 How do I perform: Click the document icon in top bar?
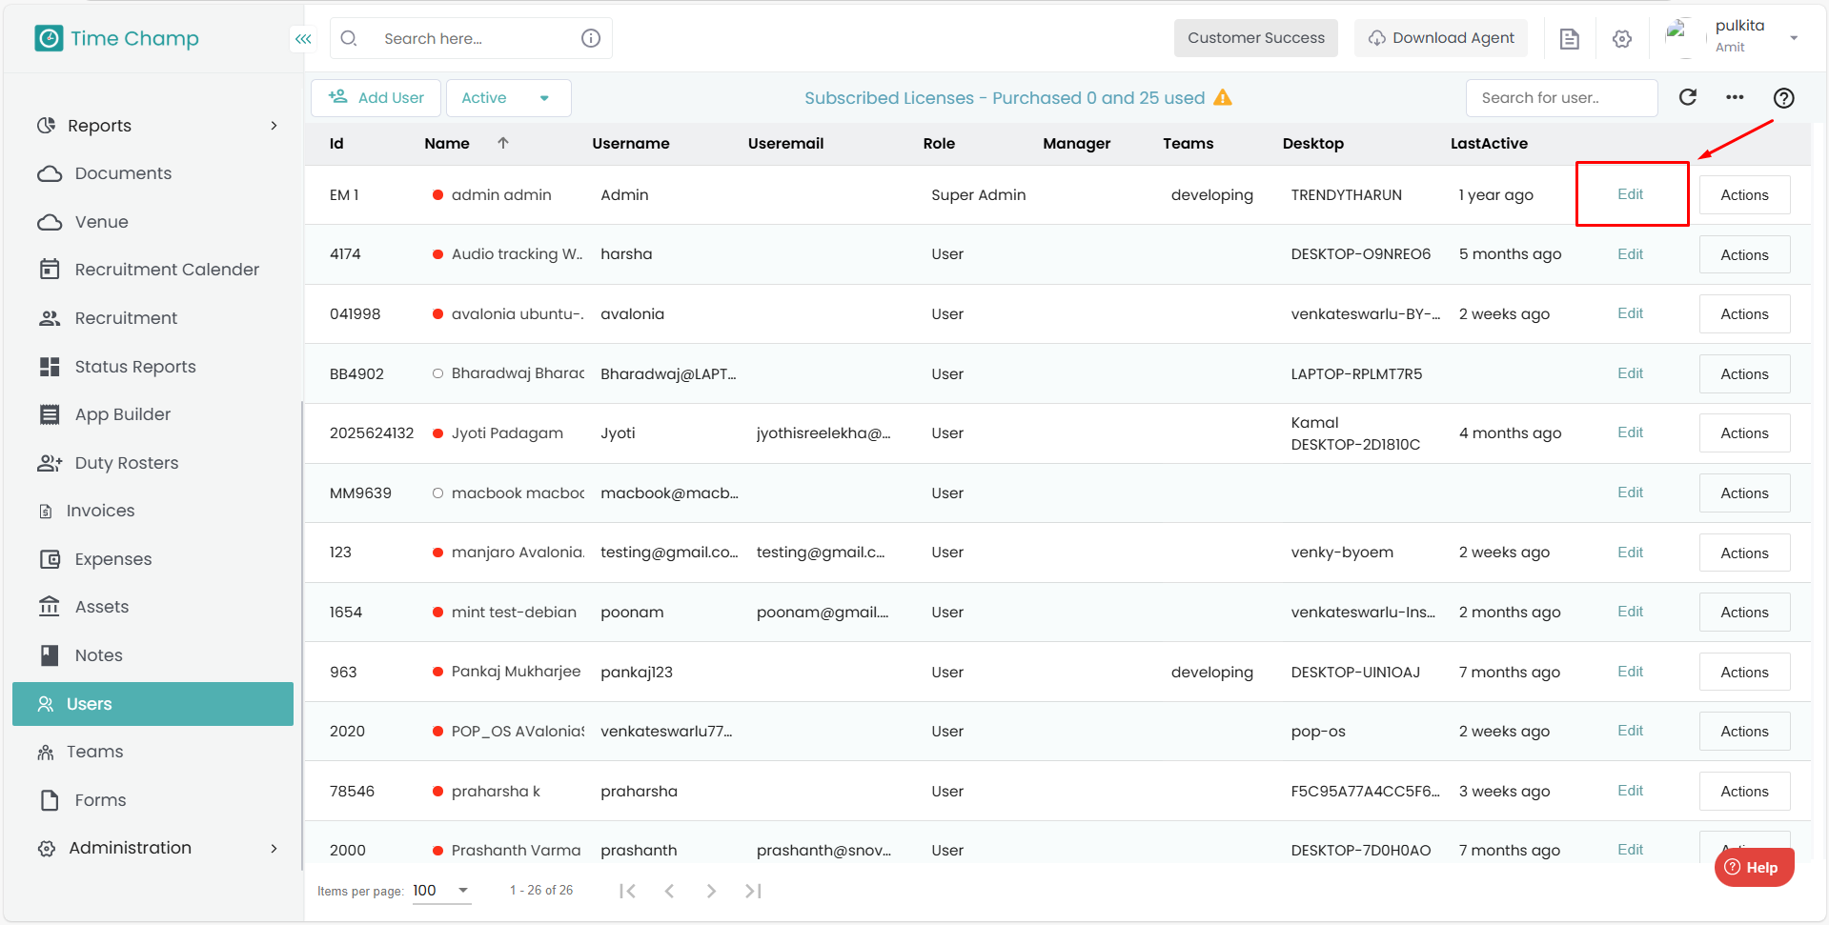tap(1569, 39)
